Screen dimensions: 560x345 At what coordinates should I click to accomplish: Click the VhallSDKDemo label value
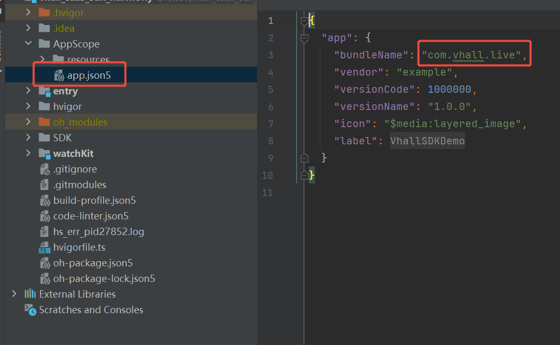(x=427, y=141)
